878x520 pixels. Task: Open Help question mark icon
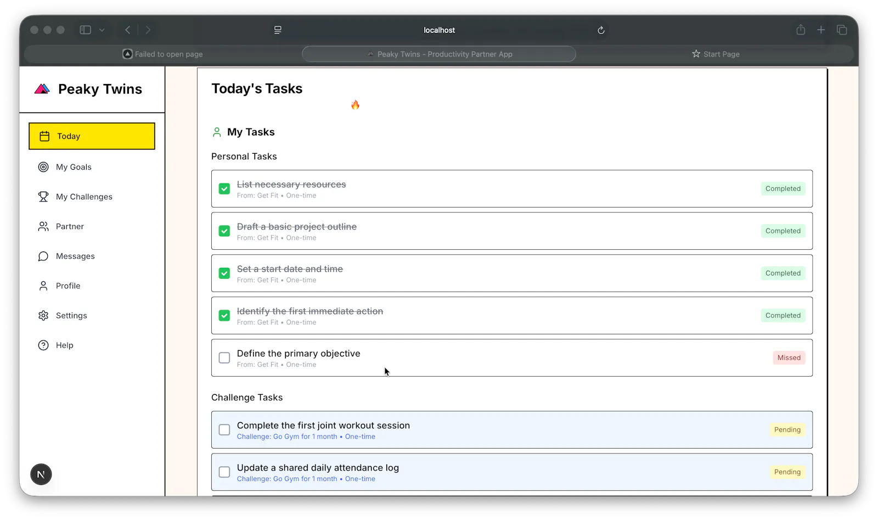[x=43, y=345]
